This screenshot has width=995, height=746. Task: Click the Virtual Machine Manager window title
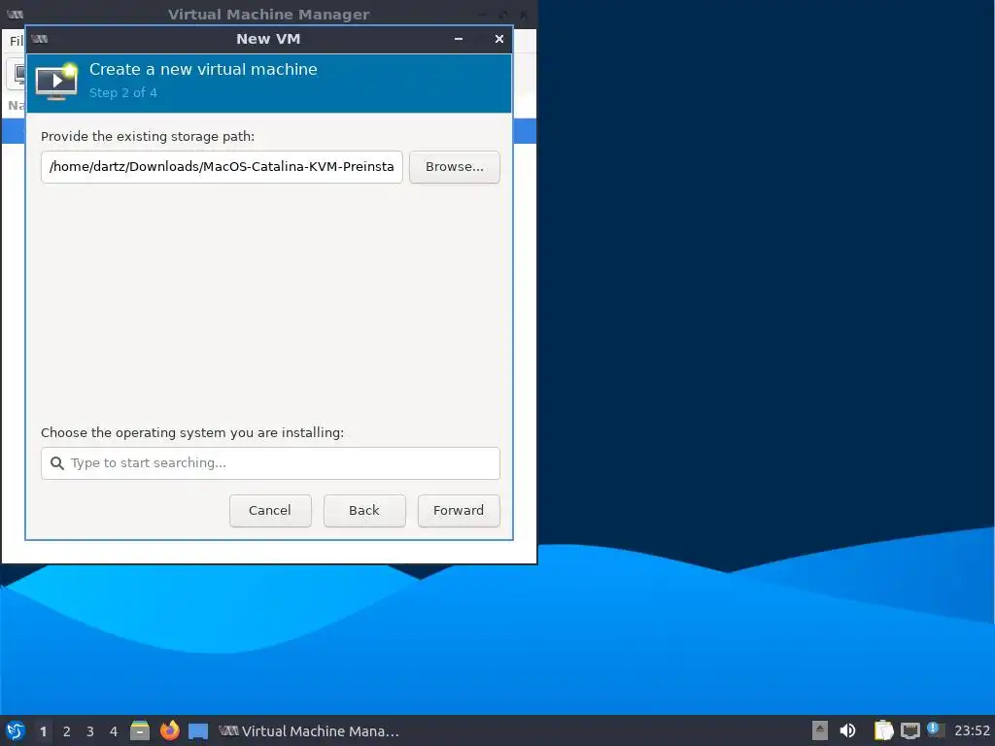point(268,14)
